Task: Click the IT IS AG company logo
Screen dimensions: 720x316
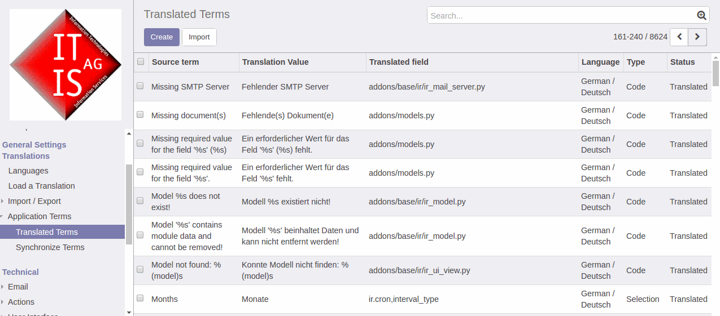Action: [x=66, y=65]
